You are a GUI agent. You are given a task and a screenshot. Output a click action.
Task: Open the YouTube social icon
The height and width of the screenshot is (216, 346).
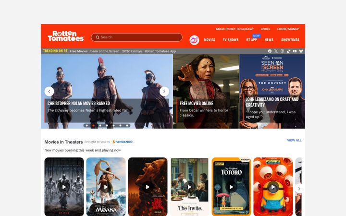(x=295, y=51)
